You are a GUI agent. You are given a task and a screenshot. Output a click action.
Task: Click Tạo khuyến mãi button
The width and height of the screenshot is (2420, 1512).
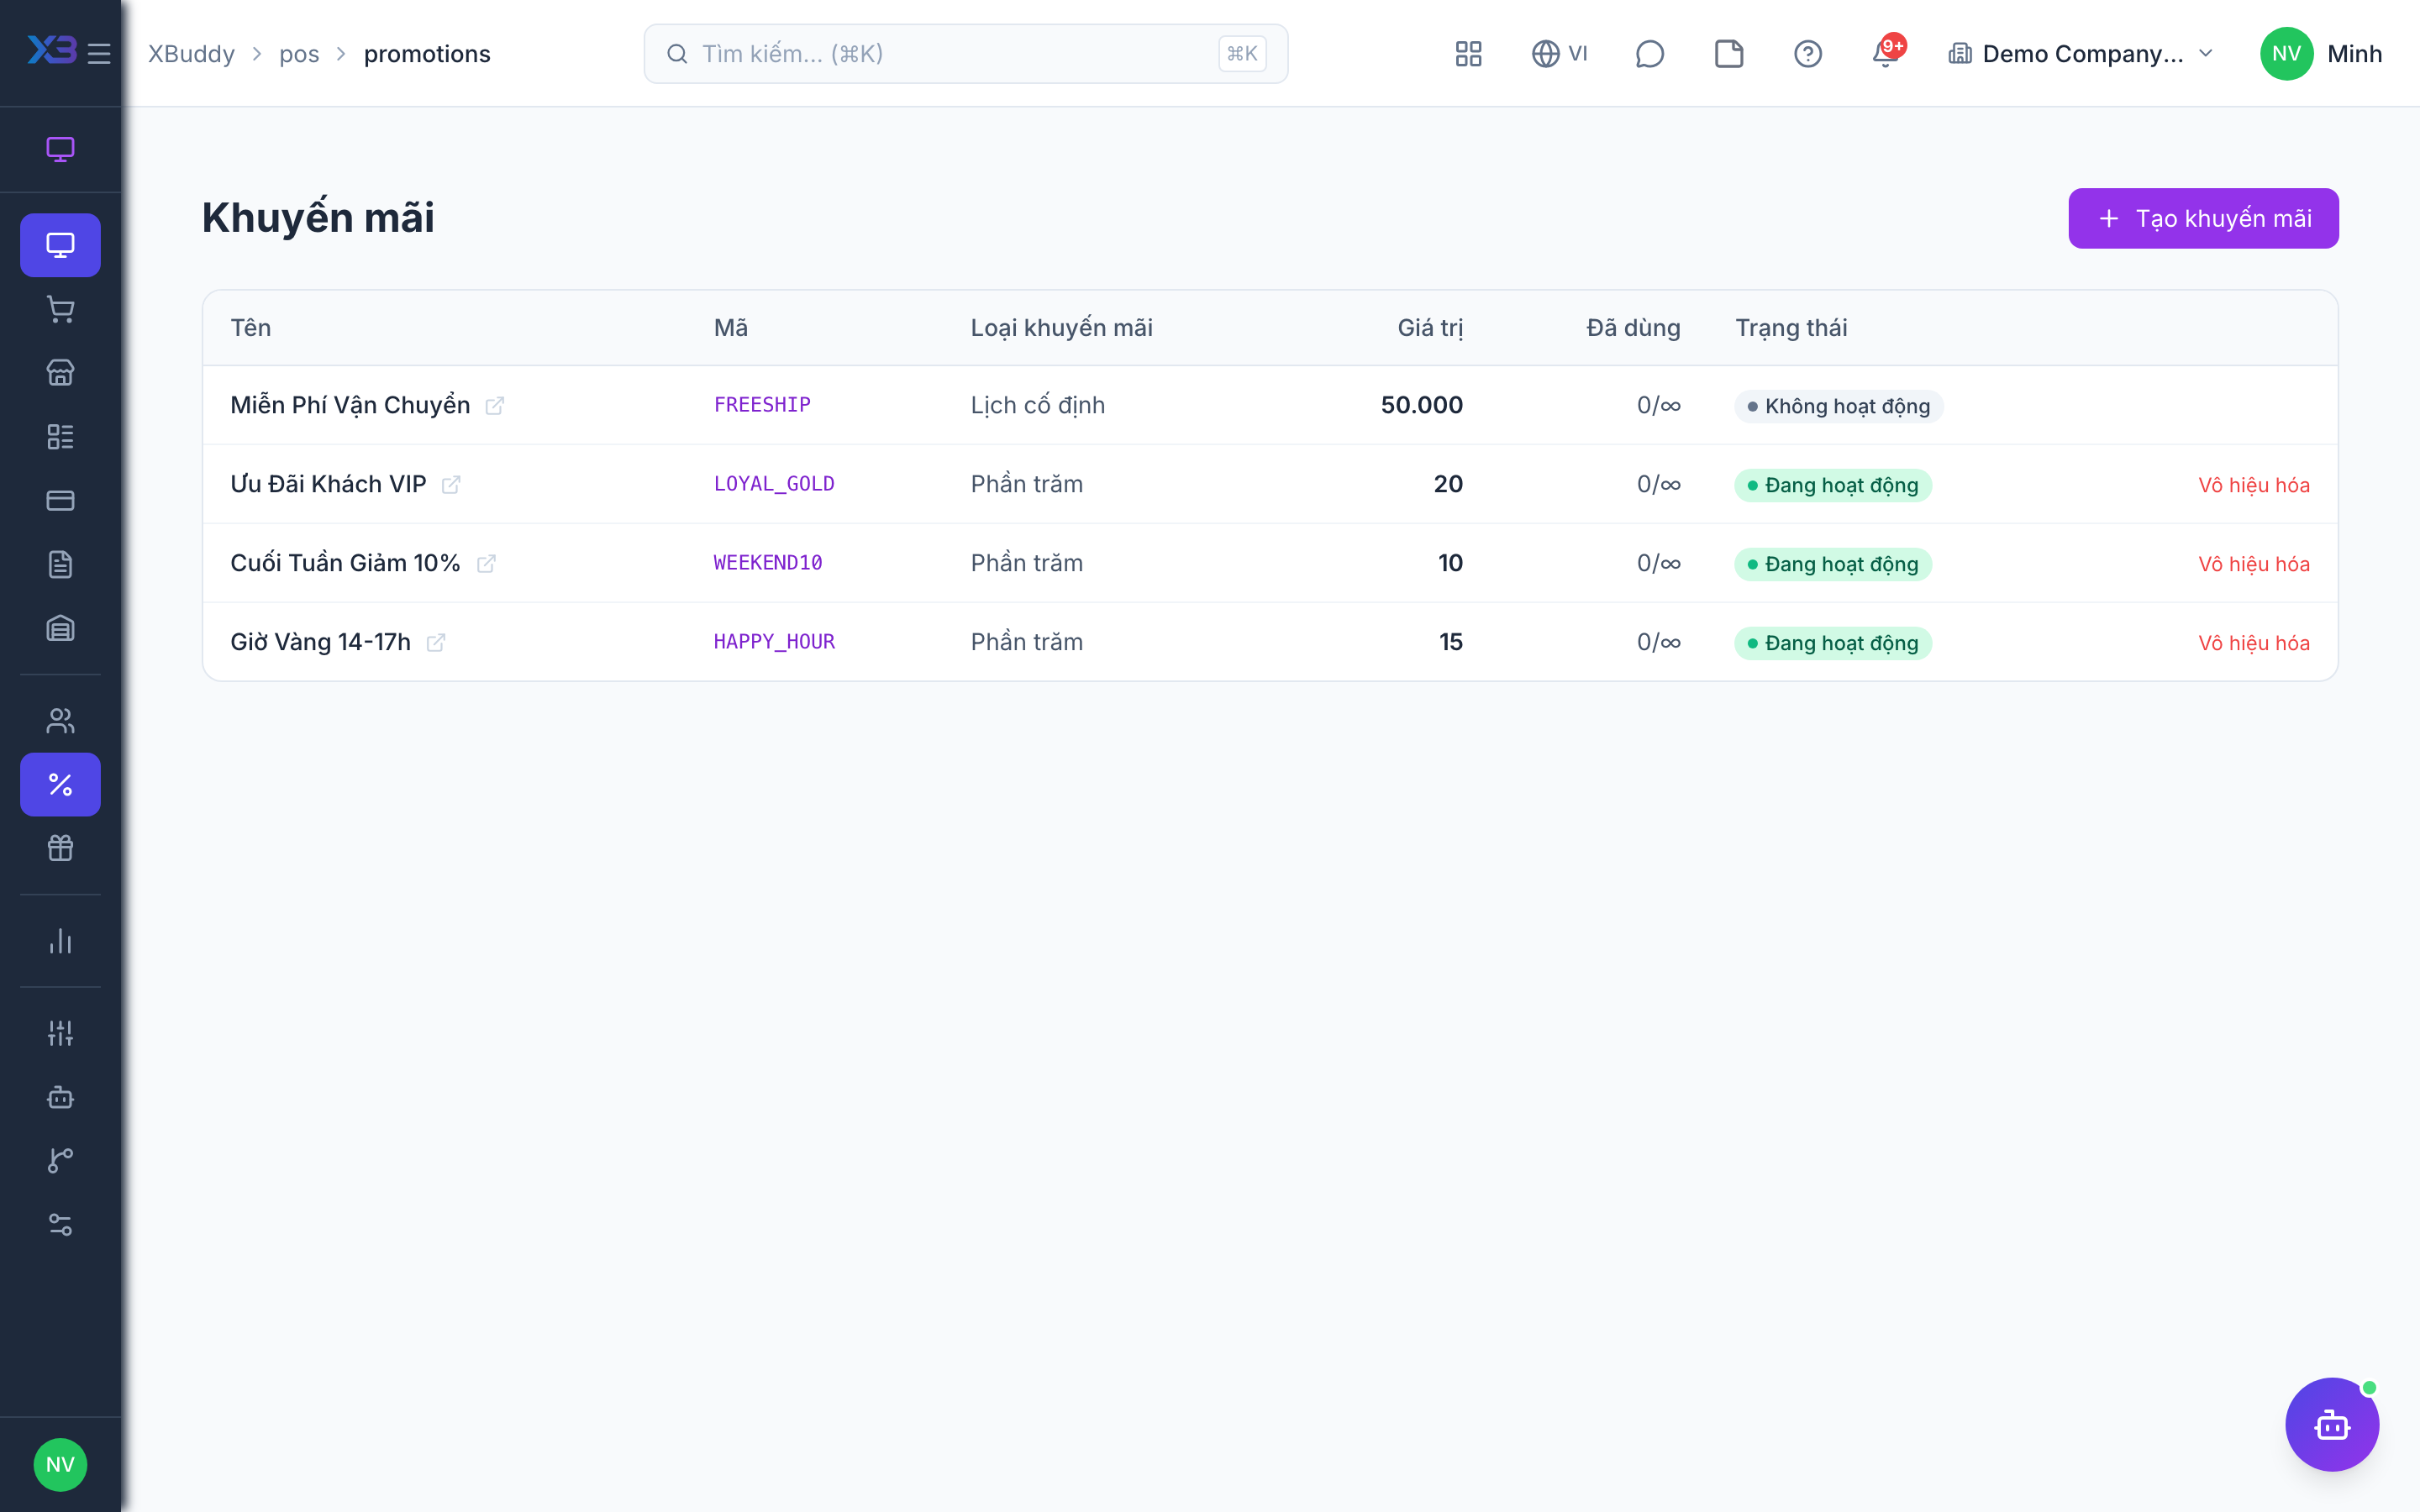click(2203, 218)
